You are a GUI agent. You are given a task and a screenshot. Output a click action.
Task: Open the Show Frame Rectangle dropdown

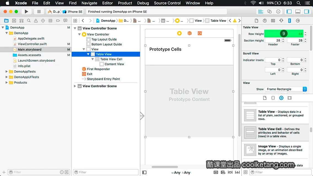[x=286, y=89]
